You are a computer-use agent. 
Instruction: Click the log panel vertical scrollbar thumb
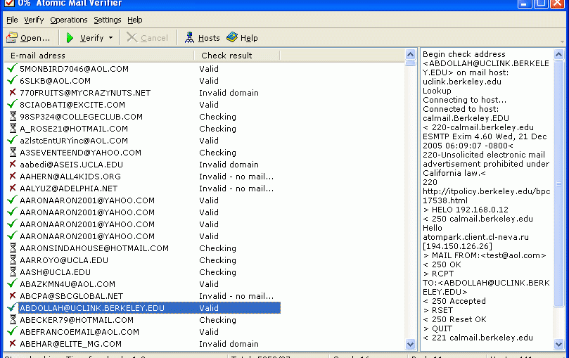click(558, 184)
